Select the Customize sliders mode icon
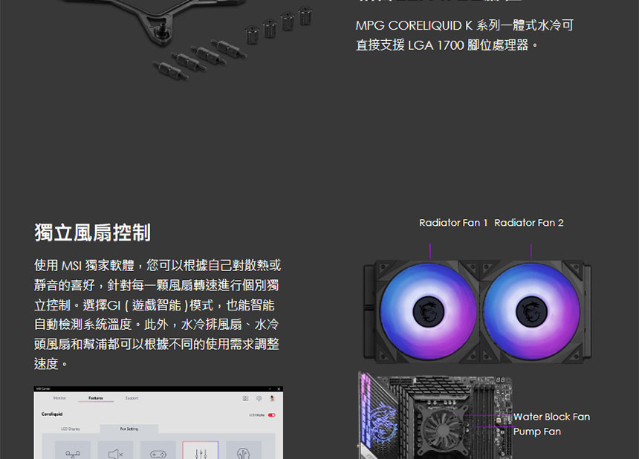639x459 pixels. 201,450
